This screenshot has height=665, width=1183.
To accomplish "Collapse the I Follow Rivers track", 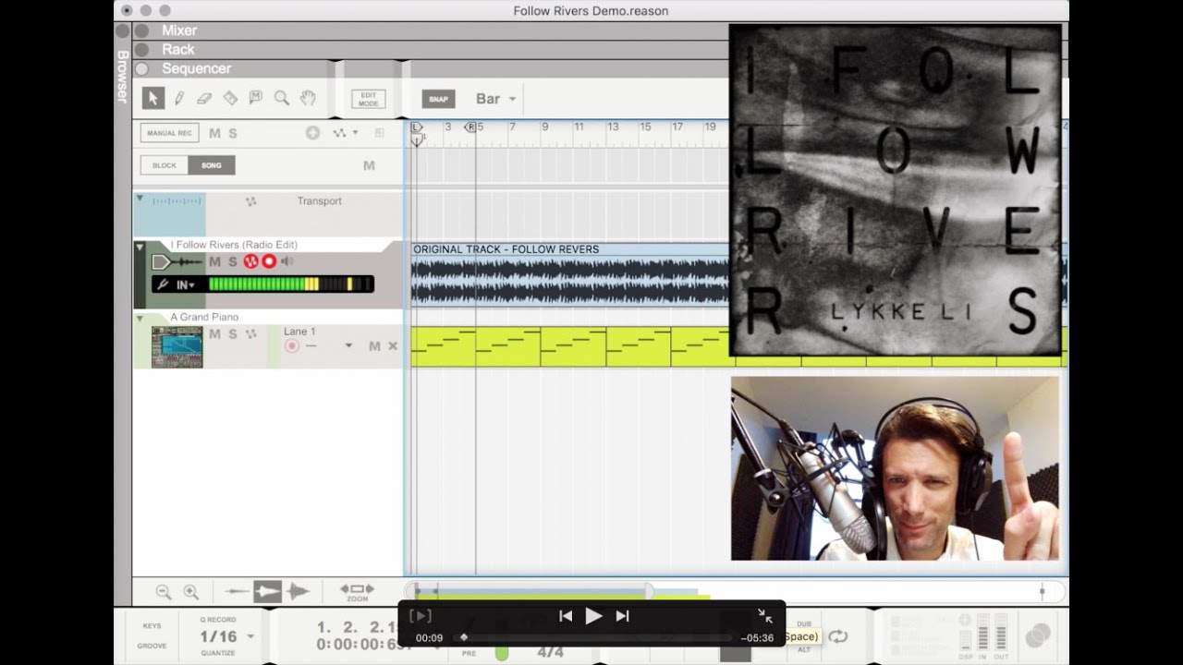I will point(140,247).
